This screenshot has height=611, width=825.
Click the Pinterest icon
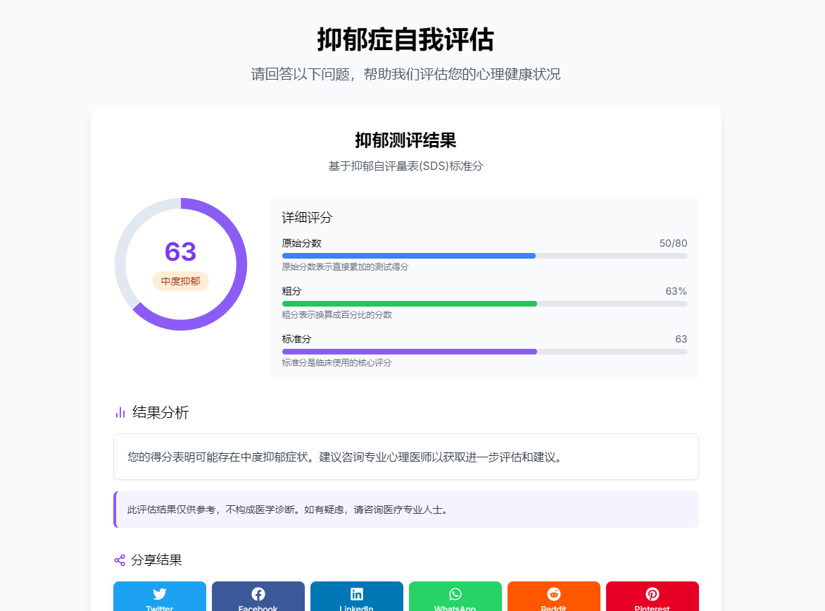tap(652, 594)
